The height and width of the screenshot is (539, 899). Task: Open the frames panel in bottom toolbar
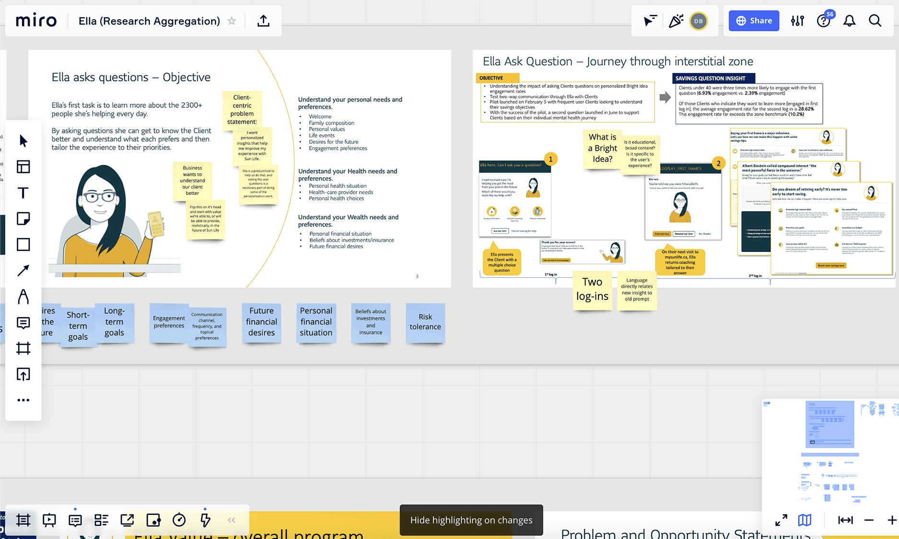click(x=23, y=520)
